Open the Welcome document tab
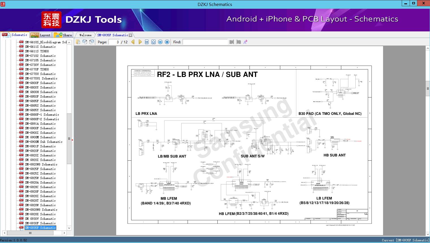The width and height of the screenshot is (430, 243). pos(85,35)
